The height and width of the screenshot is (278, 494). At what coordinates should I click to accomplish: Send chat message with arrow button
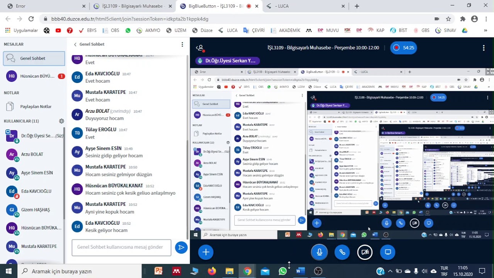click(181, 247)
